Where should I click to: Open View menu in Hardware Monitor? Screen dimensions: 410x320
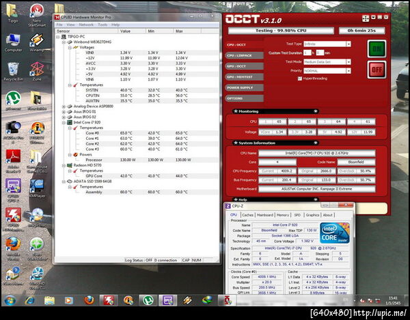[x=70, y=25]
